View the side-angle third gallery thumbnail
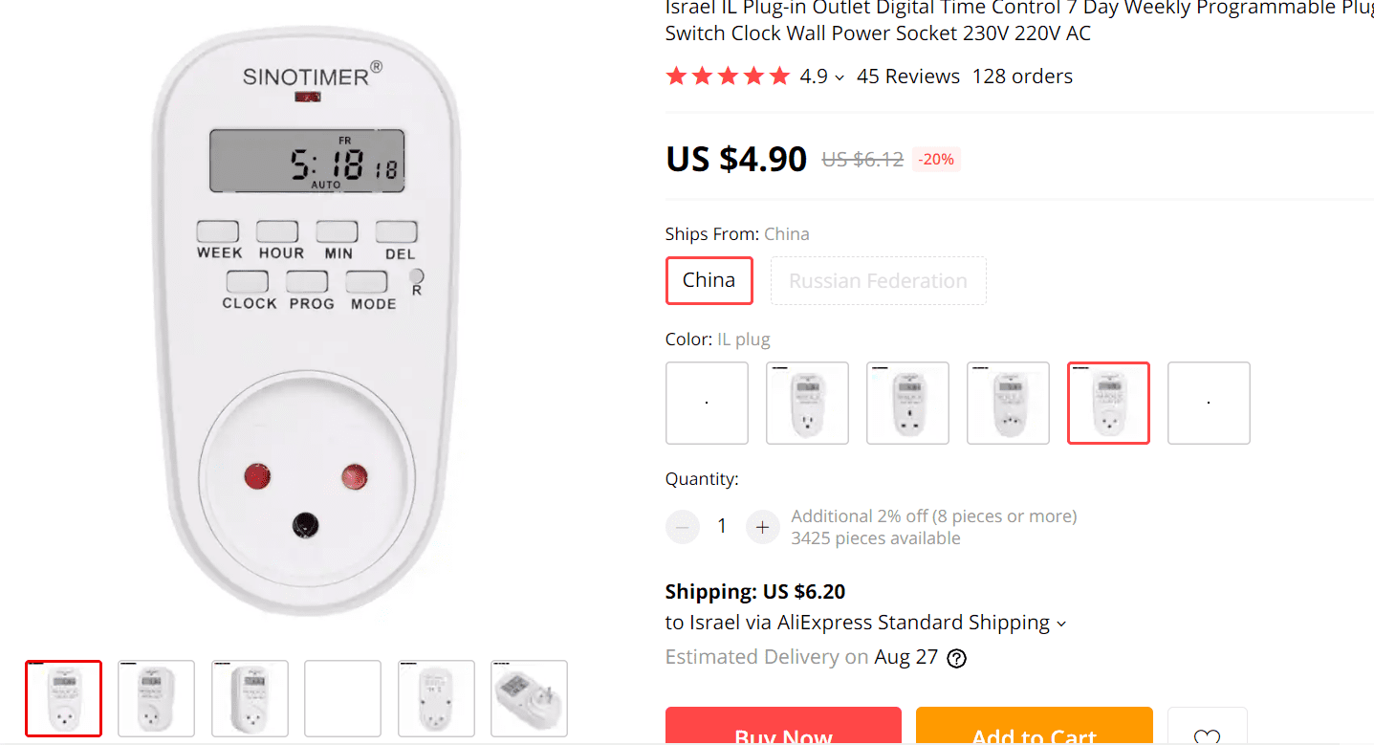1374x745 pixels. (250, 698)
